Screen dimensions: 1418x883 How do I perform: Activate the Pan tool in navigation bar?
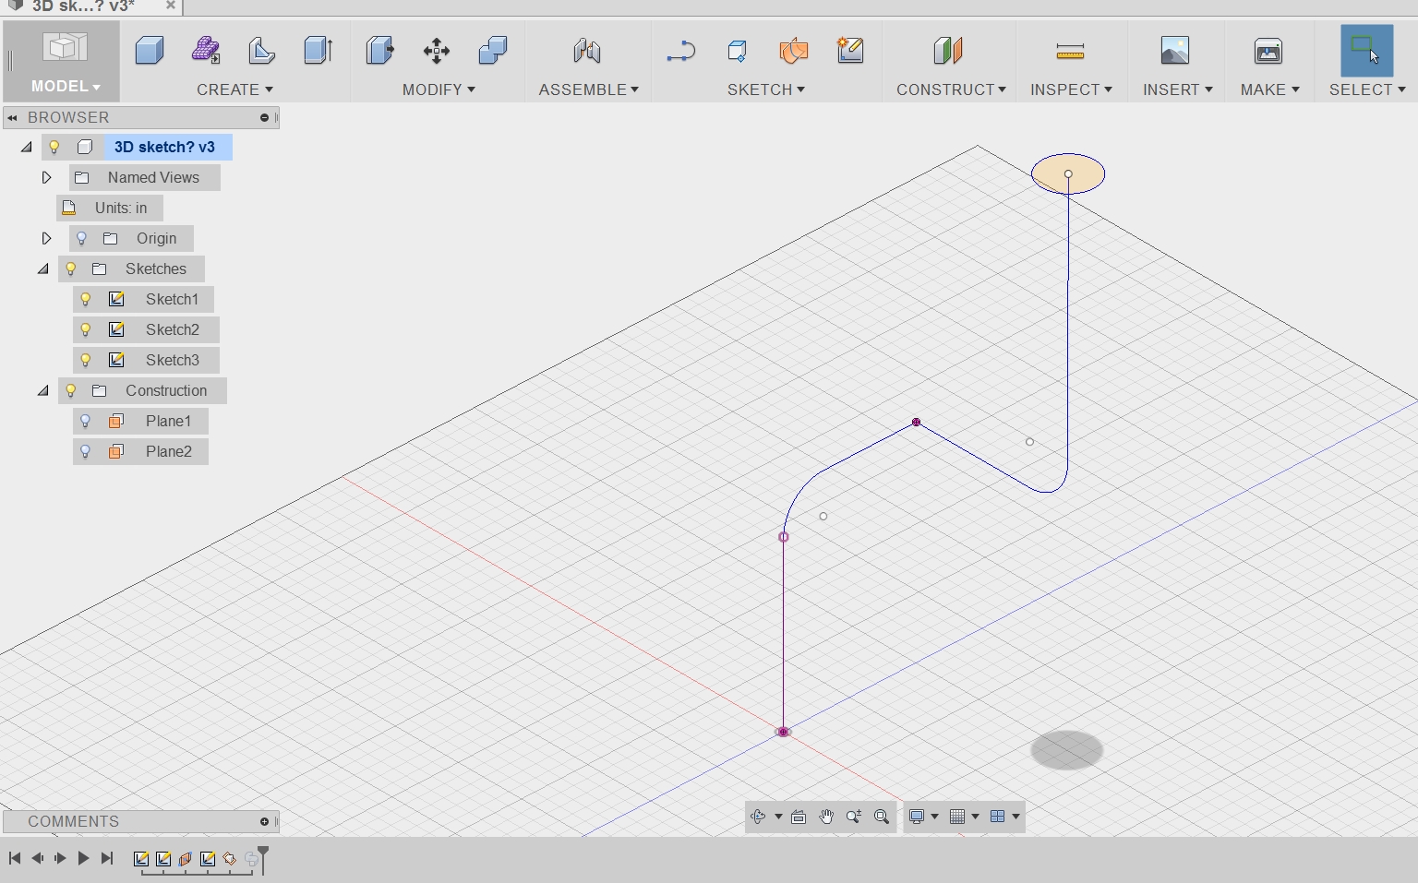pos(826,817)
